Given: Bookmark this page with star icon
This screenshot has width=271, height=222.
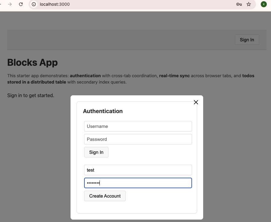Looking at the screenshot, I should [x=248, y=4].
